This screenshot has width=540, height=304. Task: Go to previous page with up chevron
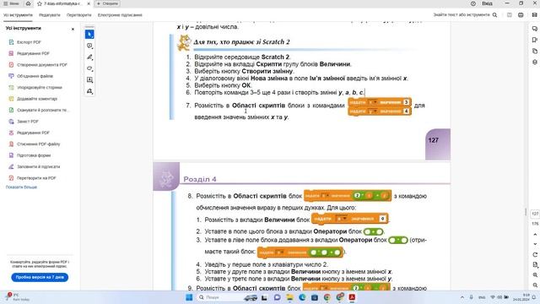click(x=535, y=235)
